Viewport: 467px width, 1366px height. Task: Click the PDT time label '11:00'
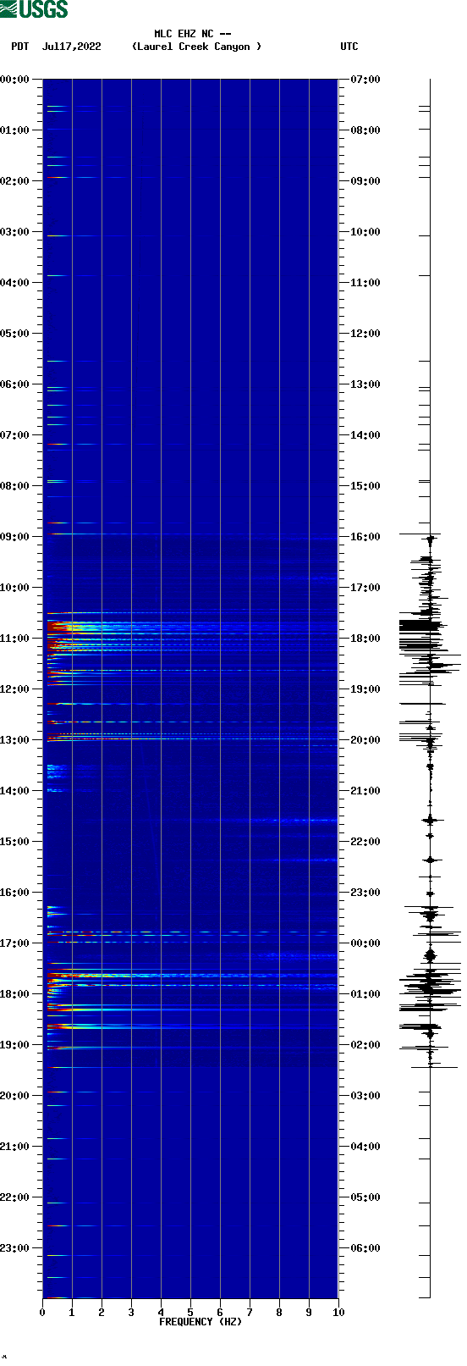tap(15, 639)
